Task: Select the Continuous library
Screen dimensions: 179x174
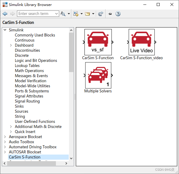Action: (x=25, y=40)
